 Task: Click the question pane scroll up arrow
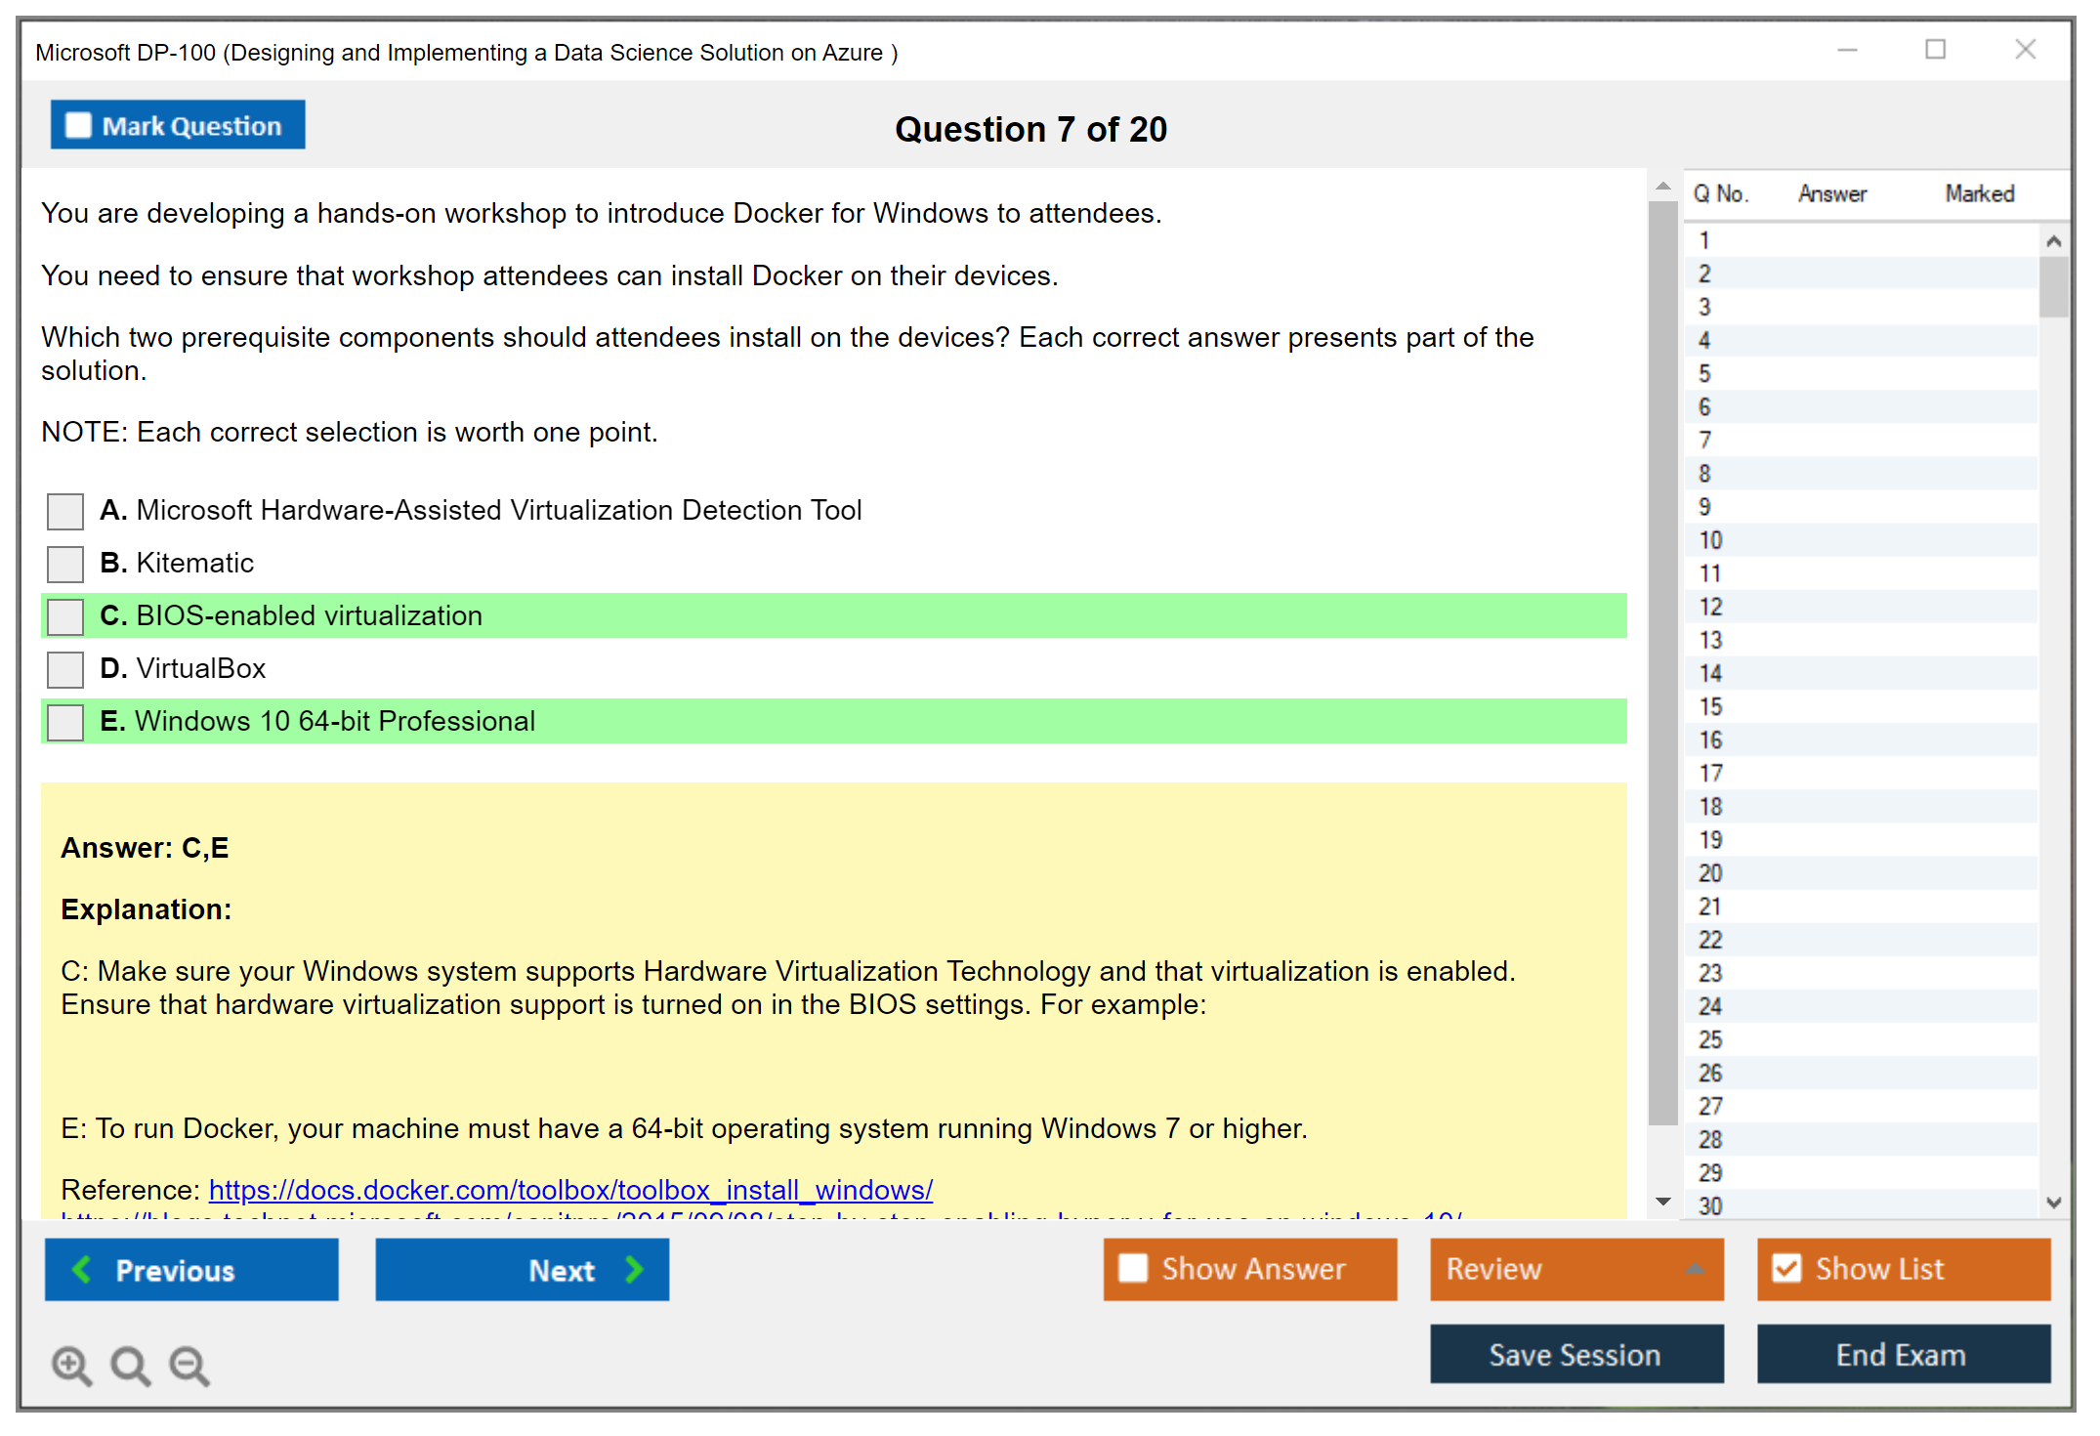(x=1662, y=186)
